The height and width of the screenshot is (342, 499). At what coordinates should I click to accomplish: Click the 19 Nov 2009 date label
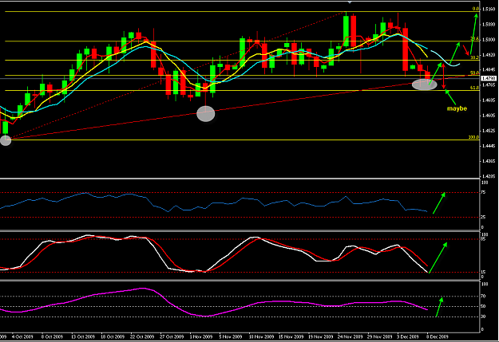(321, 336)
